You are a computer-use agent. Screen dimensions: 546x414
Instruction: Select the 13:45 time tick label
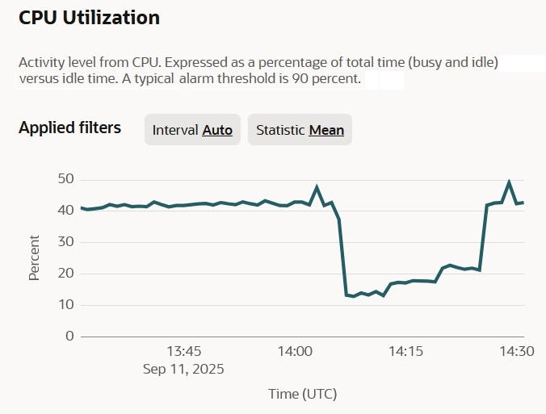tap(183, 351)
